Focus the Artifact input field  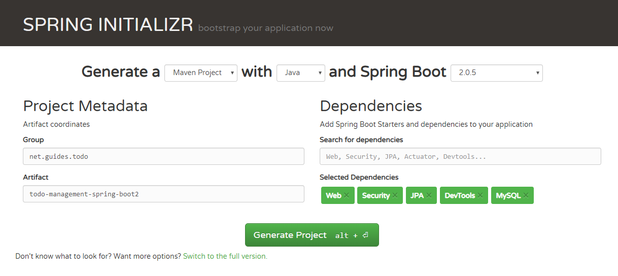(163, 194)
